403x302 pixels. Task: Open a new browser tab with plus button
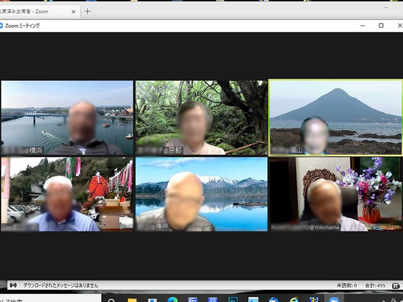pos(87,11)
